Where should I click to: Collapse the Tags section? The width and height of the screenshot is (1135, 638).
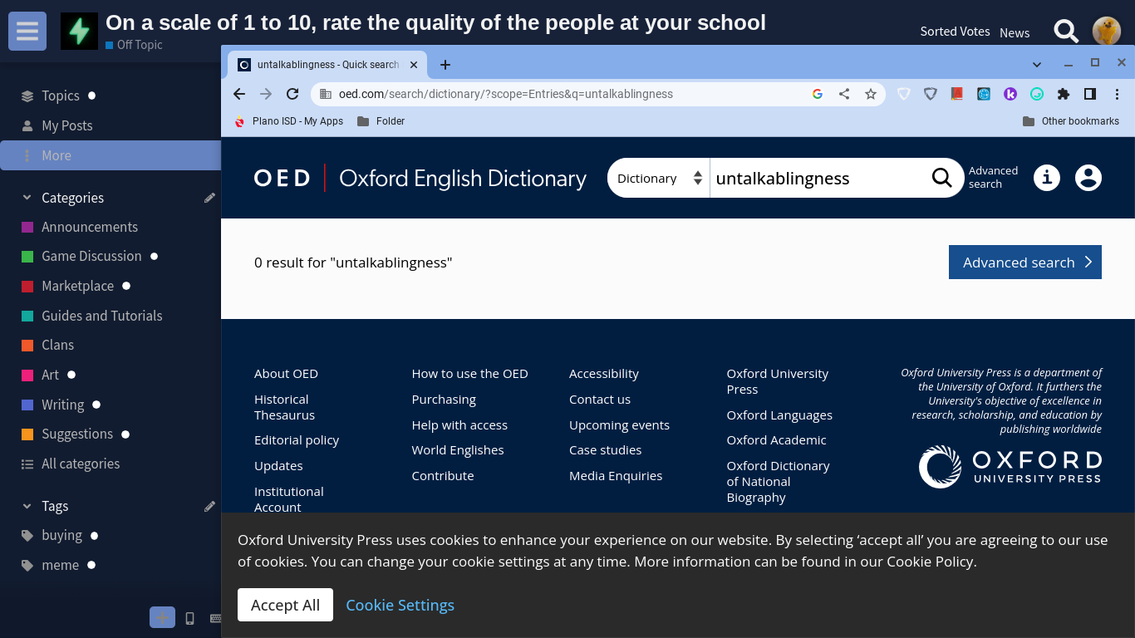pos(27,506)
